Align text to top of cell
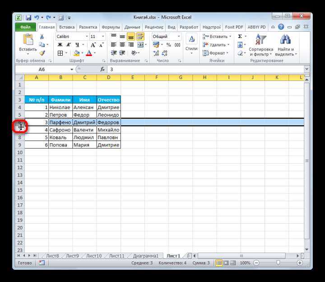 pos(114,36)
